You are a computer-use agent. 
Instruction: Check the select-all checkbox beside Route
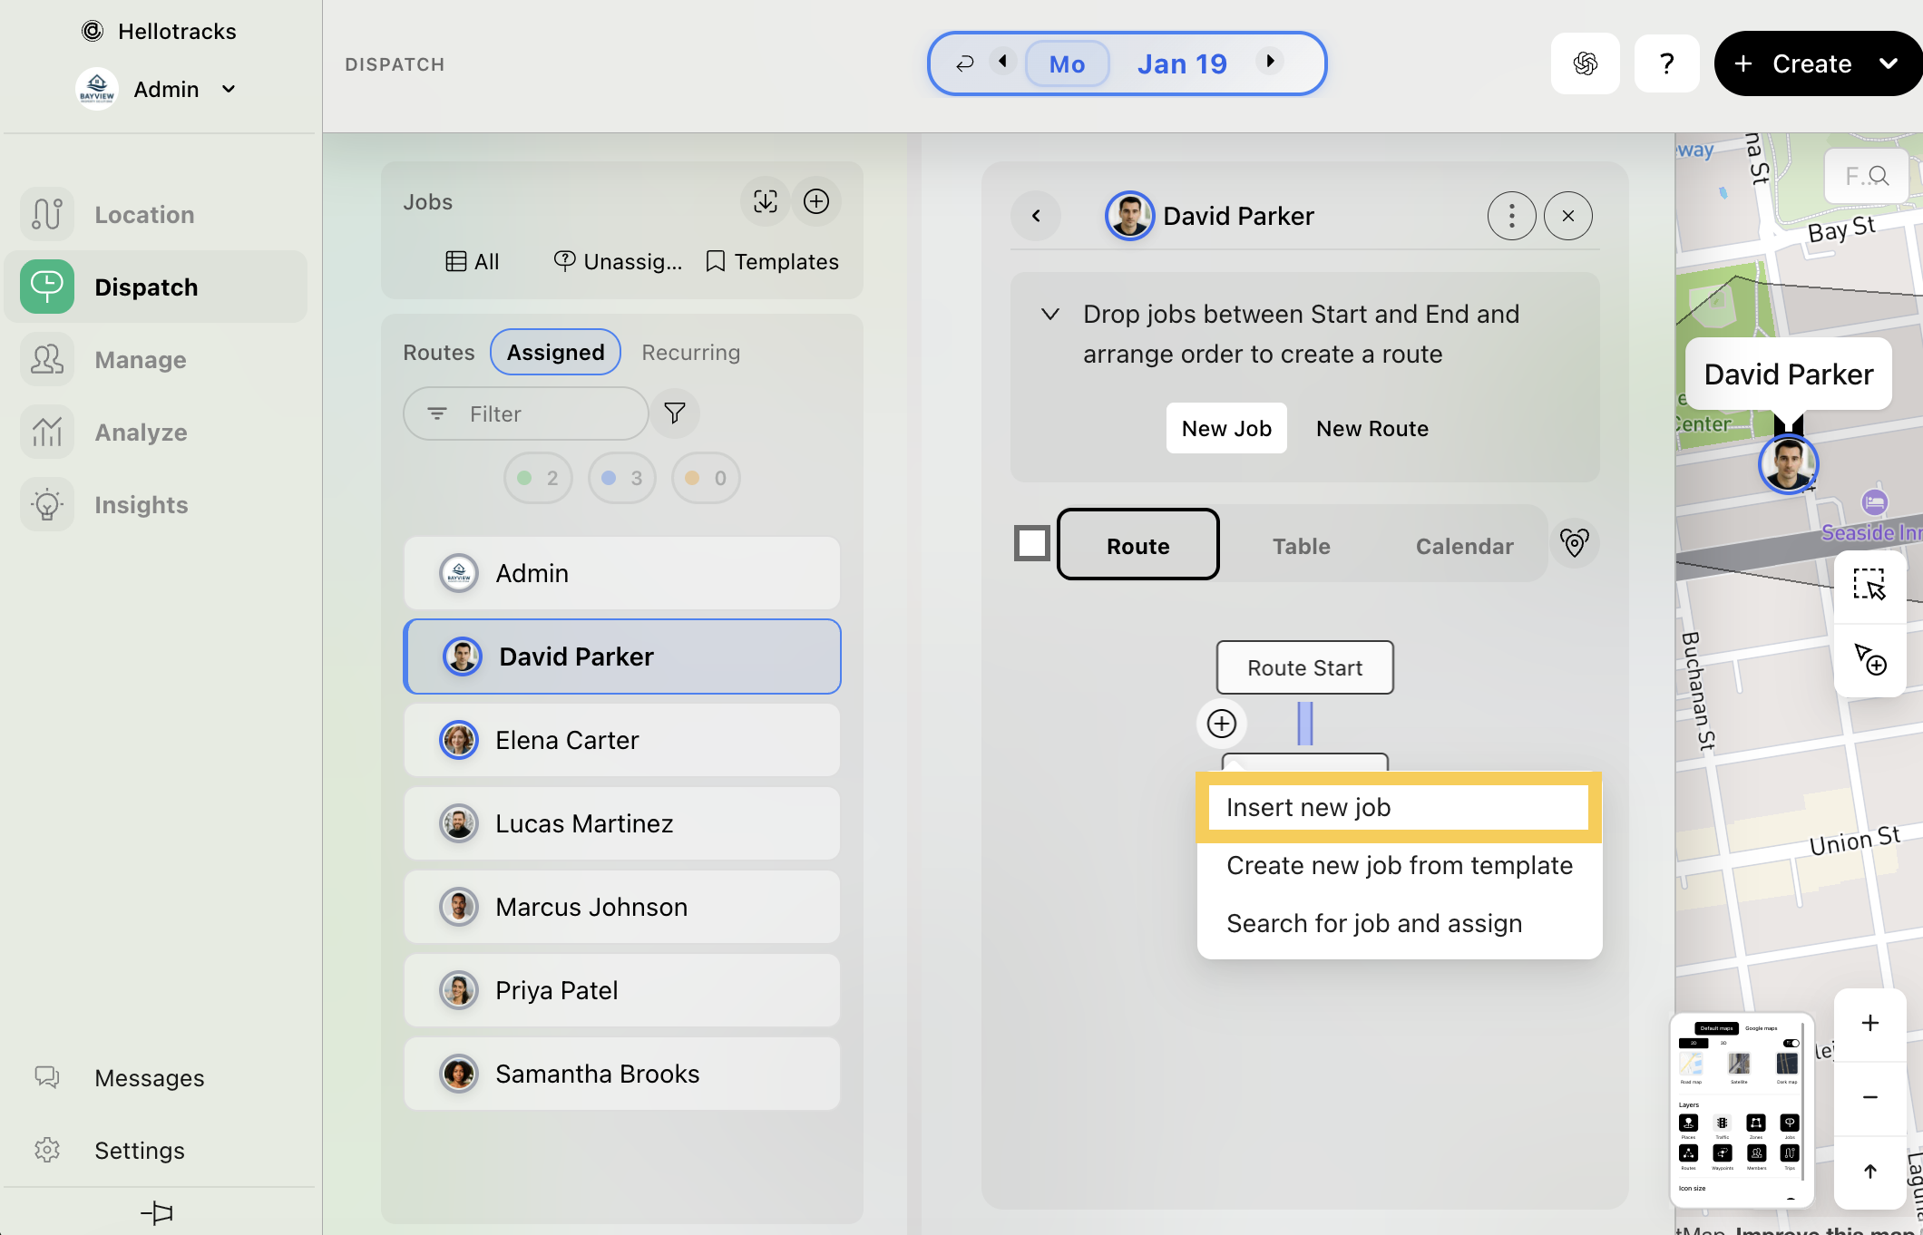pos(1031,544)
